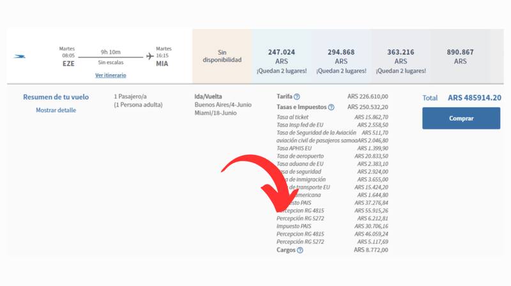511x286 pixels.
Task: Select the 890.867 ARS fare column
Action: (x=460, y=56)
